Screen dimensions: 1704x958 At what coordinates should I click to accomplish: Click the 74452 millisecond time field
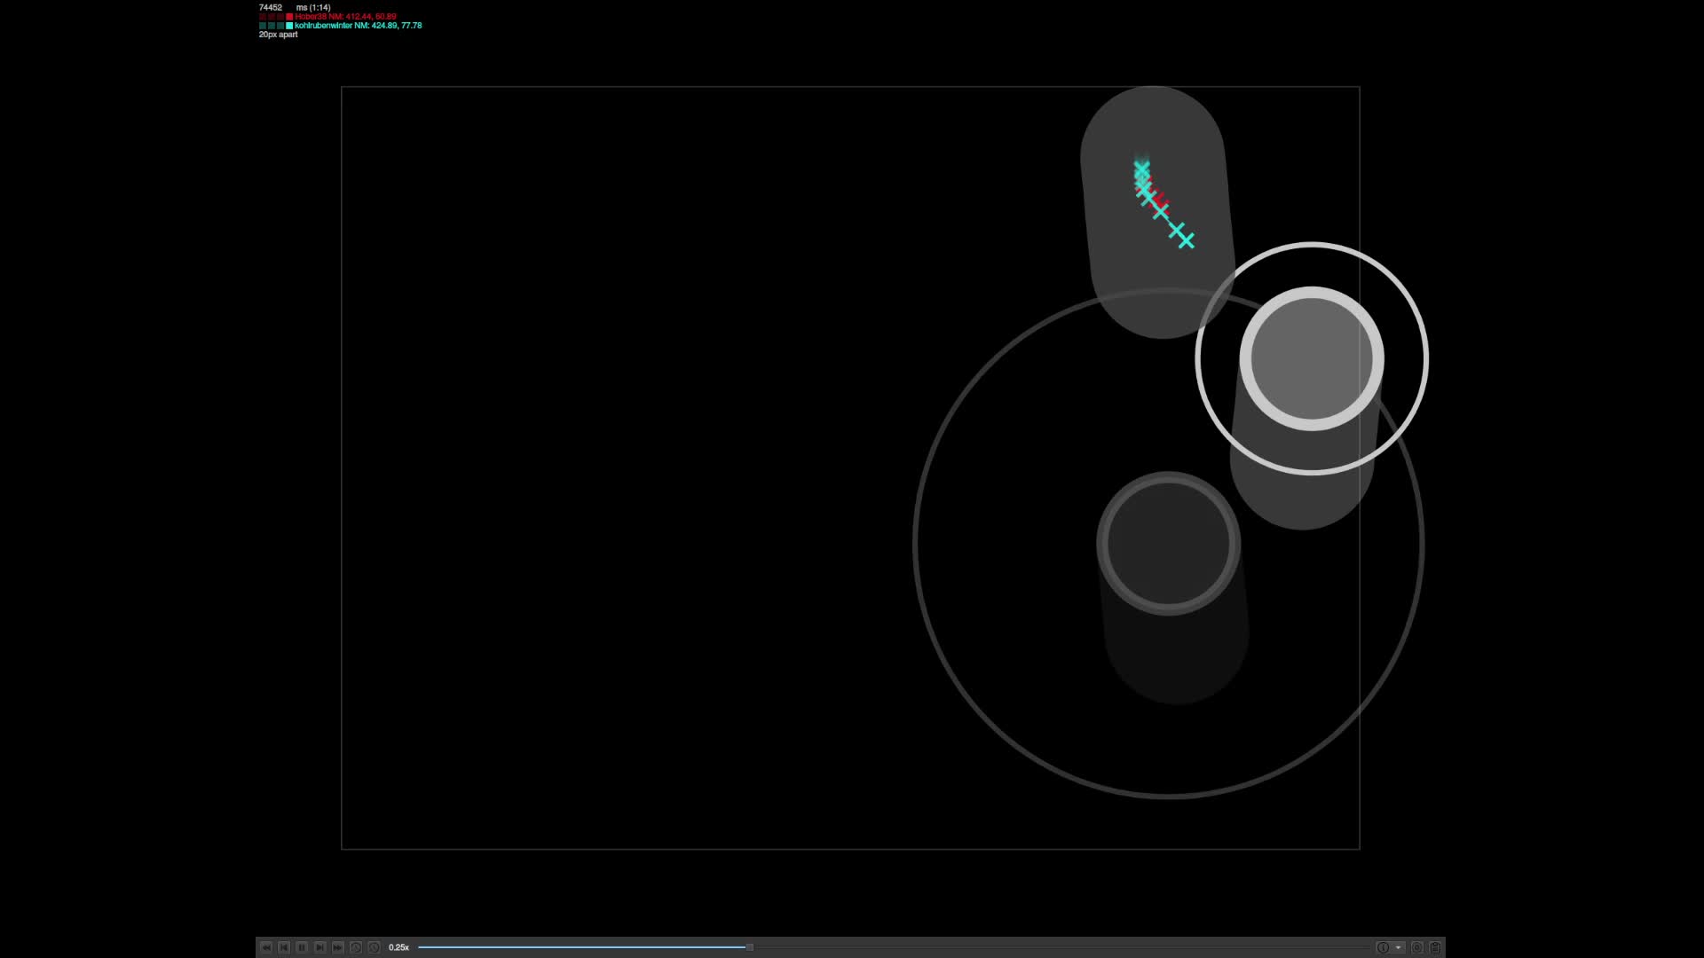[x=271, y=7]
